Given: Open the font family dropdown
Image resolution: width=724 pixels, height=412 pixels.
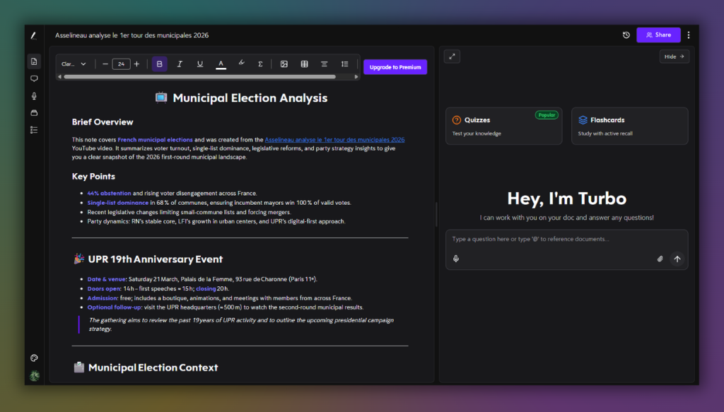Looking at the screenshot, I should click(73, 64).
